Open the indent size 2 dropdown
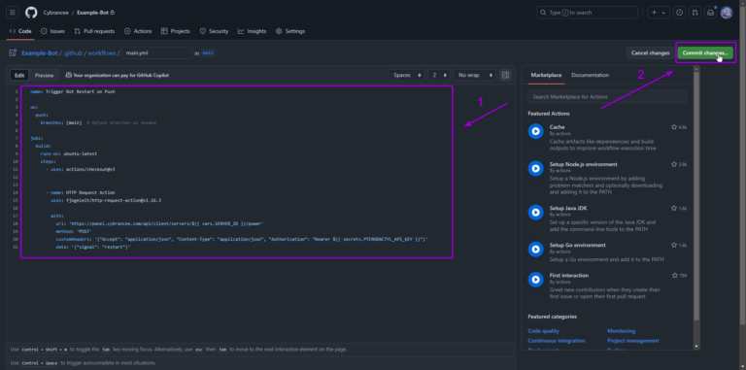This screenshot has width=746, height=370. 439,75
